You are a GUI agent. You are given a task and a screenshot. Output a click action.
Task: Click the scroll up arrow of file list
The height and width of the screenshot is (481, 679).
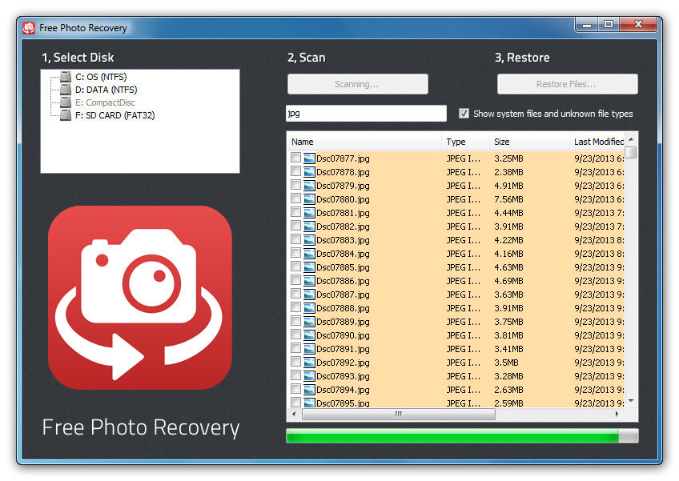[632, 139]
